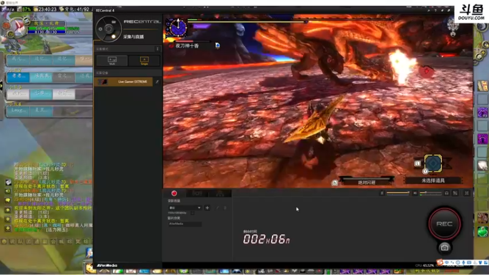Click the 002H06M recording time display

[267, 239]
